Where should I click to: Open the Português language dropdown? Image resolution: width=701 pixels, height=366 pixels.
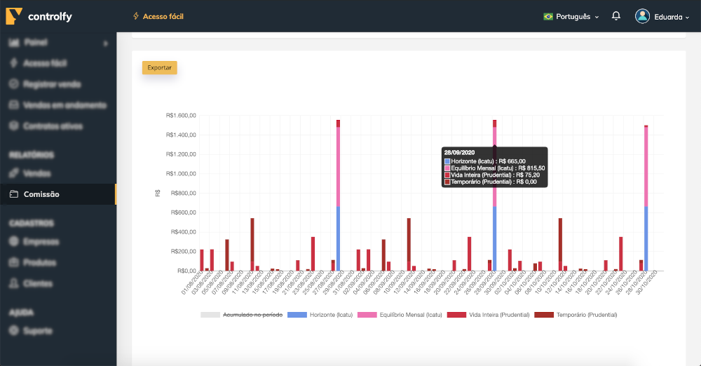click(x=571, y=17)
